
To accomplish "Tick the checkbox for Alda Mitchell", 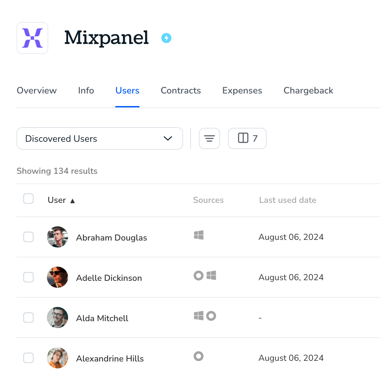I will (28, 318).
